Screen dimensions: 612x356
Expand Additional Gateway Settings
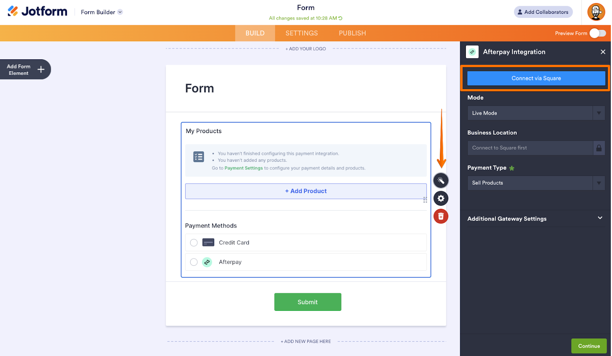(x=537, y=219)
